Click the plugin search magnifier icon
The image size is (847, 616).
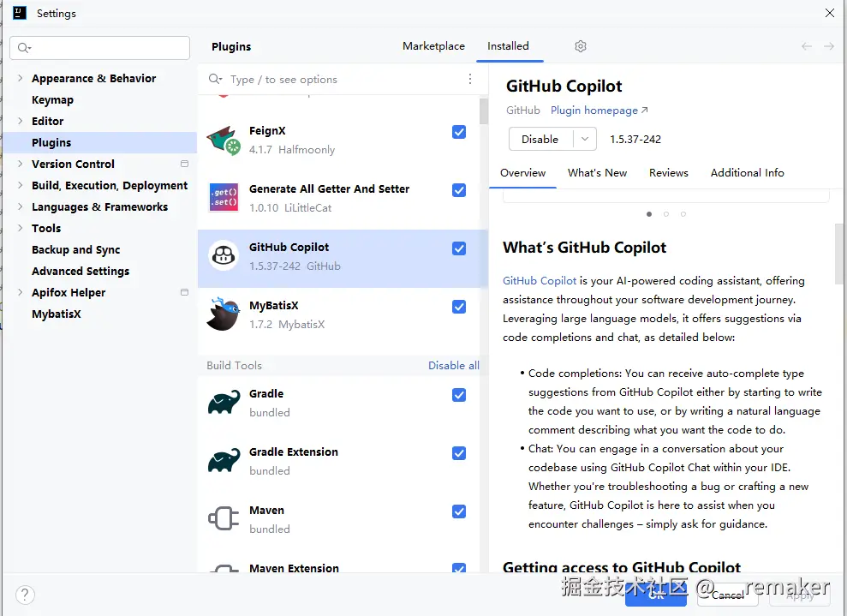point(215,80)
